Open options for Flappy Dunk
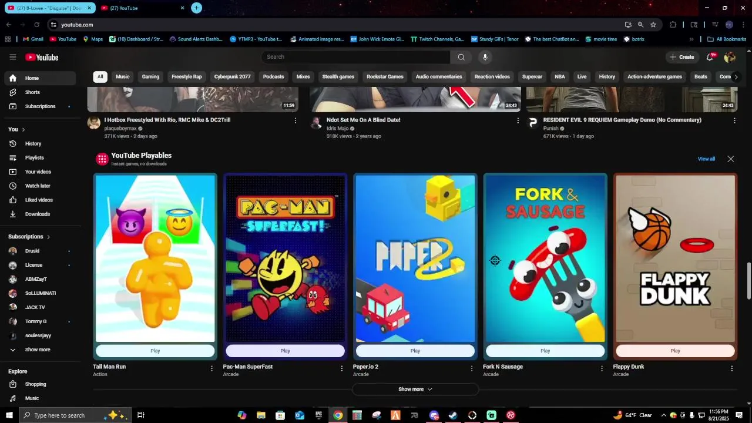The height and width of the screenshot is (423, 752). (x=732, y=368)
